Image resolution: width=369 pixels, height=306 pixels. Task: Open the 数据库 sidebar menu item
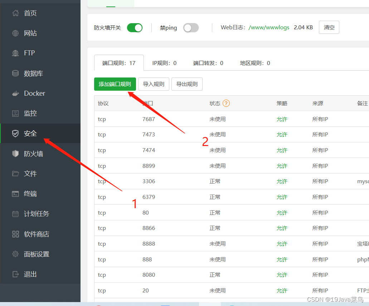40,73
